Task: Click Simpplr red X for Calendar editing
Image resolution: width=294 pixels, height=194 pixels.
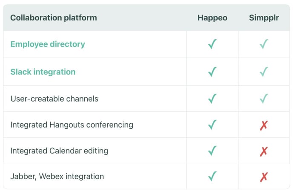Action: pos(264,151)
